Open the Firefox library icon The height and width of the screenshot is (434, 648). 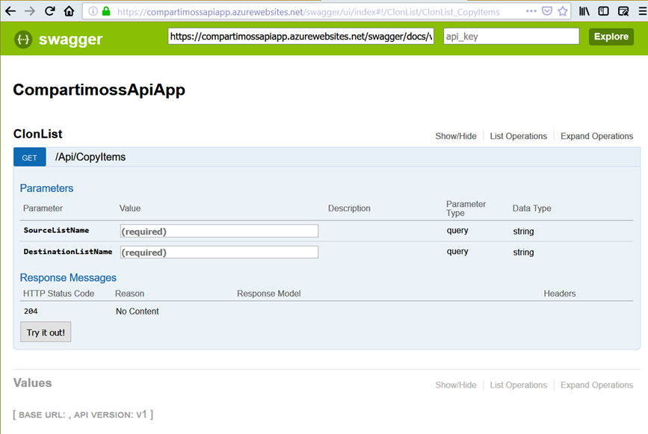(584, 11)
